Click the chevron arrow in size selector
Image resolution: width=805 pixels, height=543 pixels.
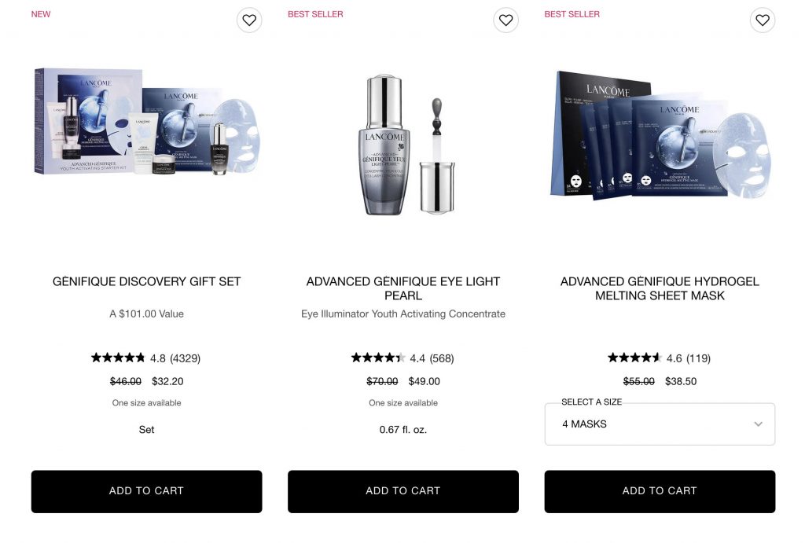click(758, 424)
